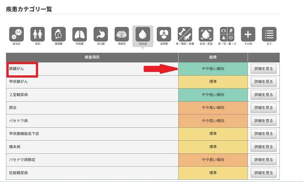The width and height of the screenshot is (303, 182).
Task: Choose the 泌尿器 kidney category icon
Action: pos(164,34)
